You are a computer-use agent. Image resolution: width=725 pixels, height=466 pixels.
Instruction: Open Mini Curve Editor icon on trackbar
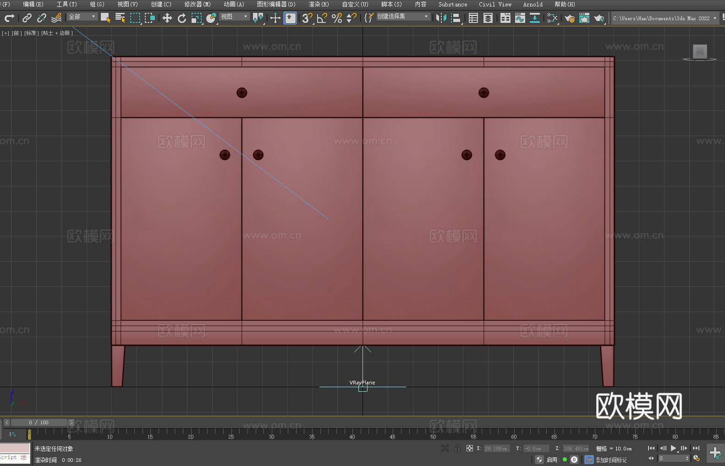13,434
